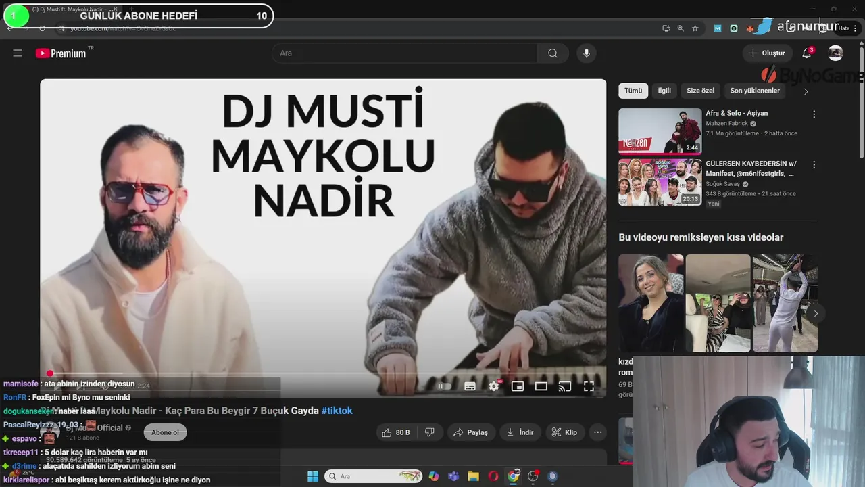Enable miniplayer mode
Screen dimensions: 865x487
(x=518, y=386)
